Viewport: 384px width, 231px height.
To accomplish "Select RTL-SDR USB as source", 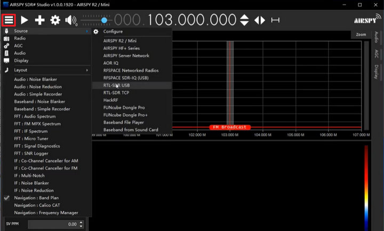I will coord(116,85).
